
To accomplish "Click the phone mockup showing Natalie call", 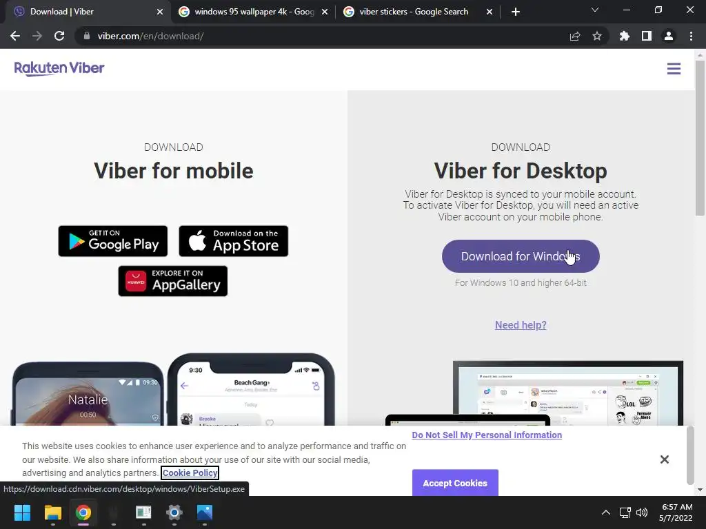I will [x=88, y=393].
